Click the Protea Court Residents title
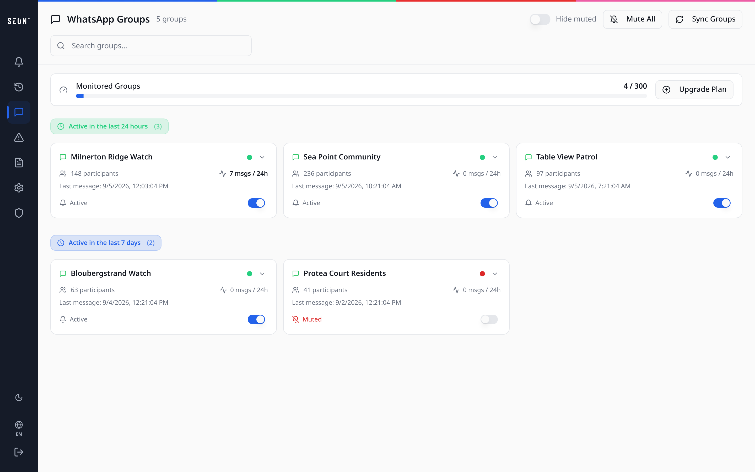The image size is (755, 472). tap(344, 273)
